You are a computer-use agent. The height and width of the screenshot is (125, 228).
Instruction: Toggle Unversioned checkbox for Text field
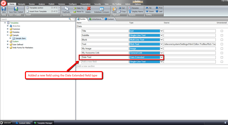tap(222, 44)
